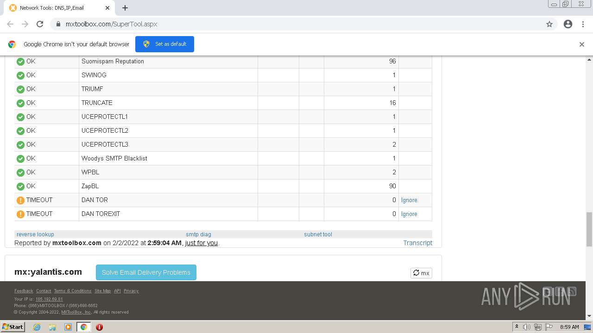Open Internet Explorer from the taskbar
The height and width of the screenshot is (333, 593).
[x=37, y=327]
